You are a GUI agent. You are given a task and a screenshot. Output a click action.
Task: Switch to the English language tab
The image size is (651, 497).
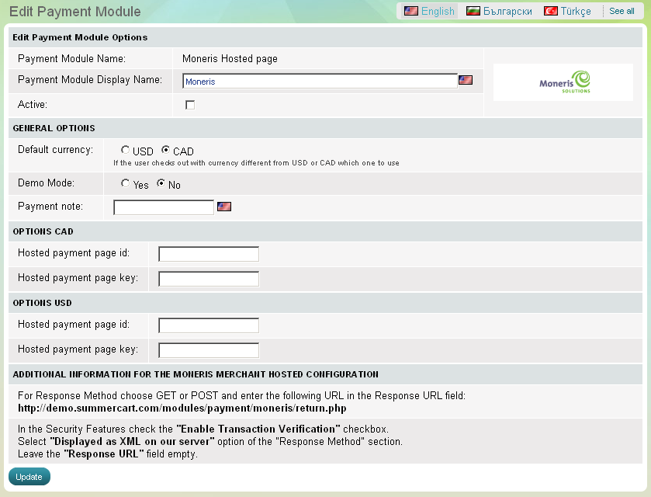(x=438, y=11)
